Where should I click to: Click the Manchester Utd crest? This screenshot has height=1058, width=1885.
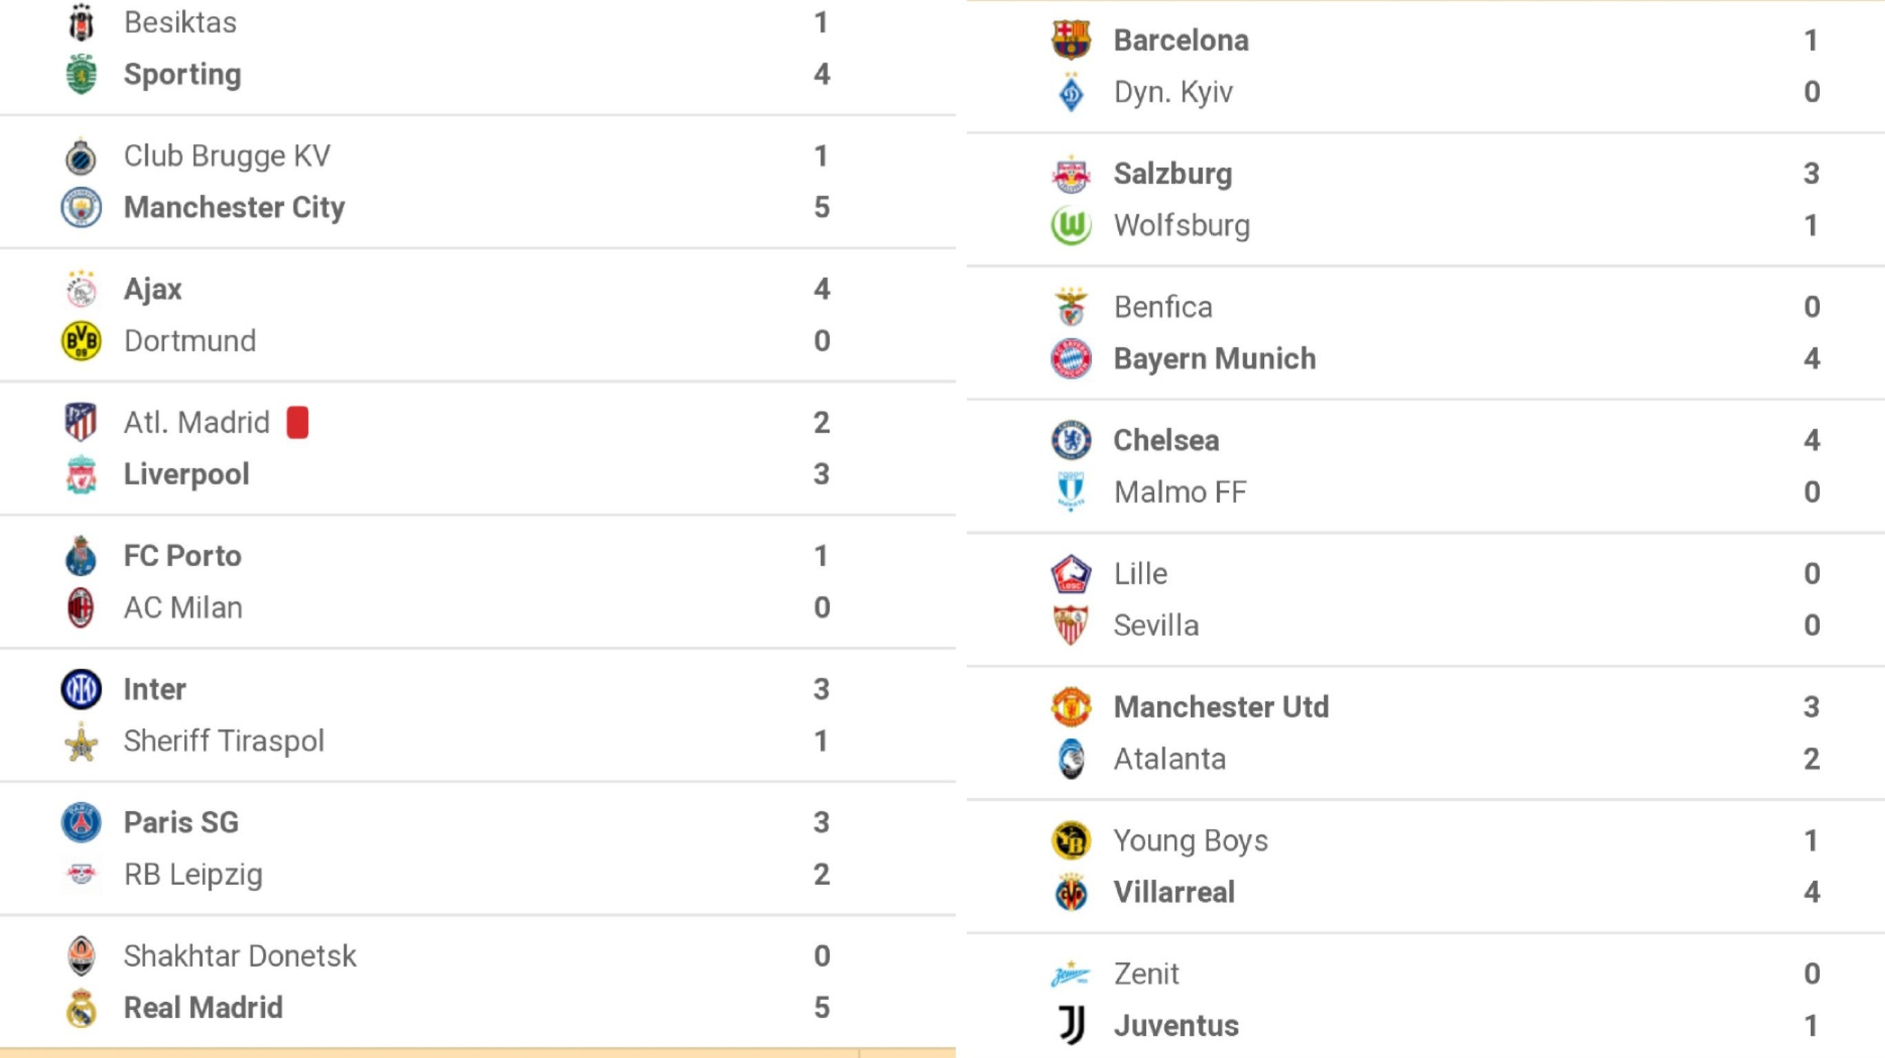[1071, 707]
